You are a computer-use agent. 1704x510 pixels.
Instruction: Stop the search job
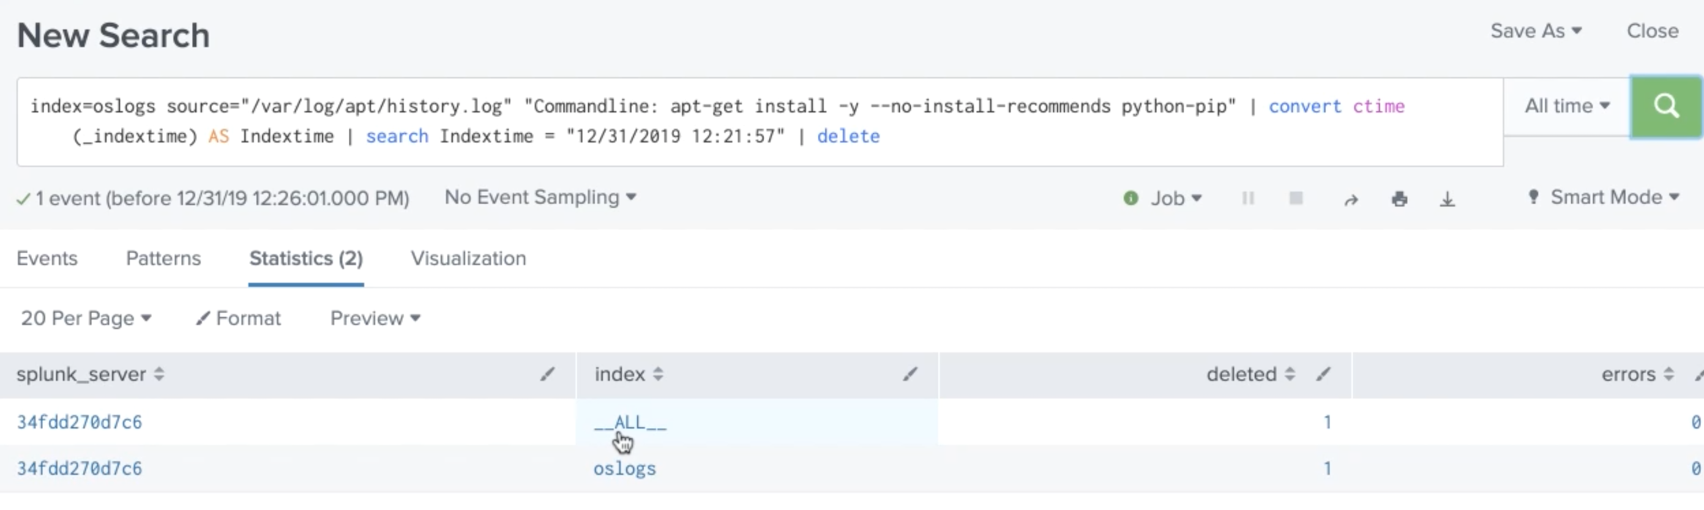[x=1296, y=198]
